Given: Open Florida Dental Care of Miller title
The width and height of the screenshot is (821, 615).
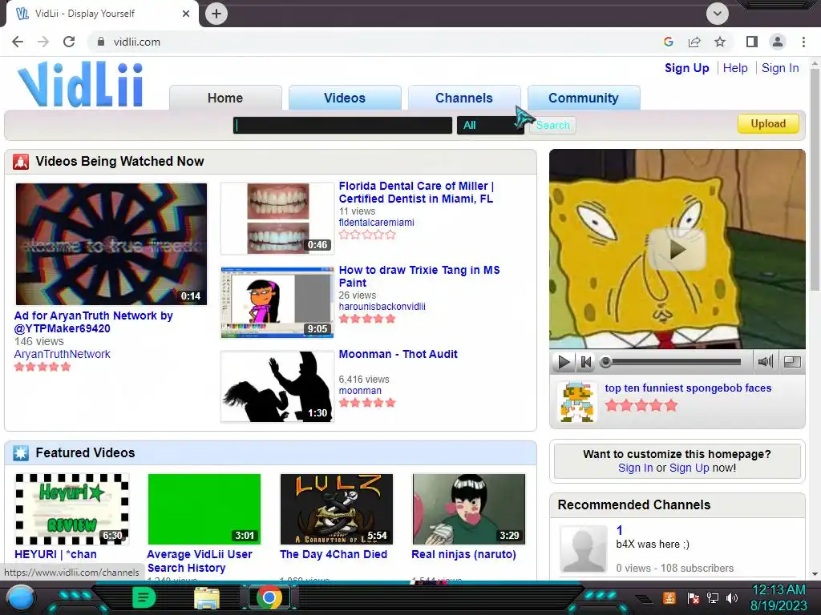Looking at the screenshot, I should click(x=416, y=192).
